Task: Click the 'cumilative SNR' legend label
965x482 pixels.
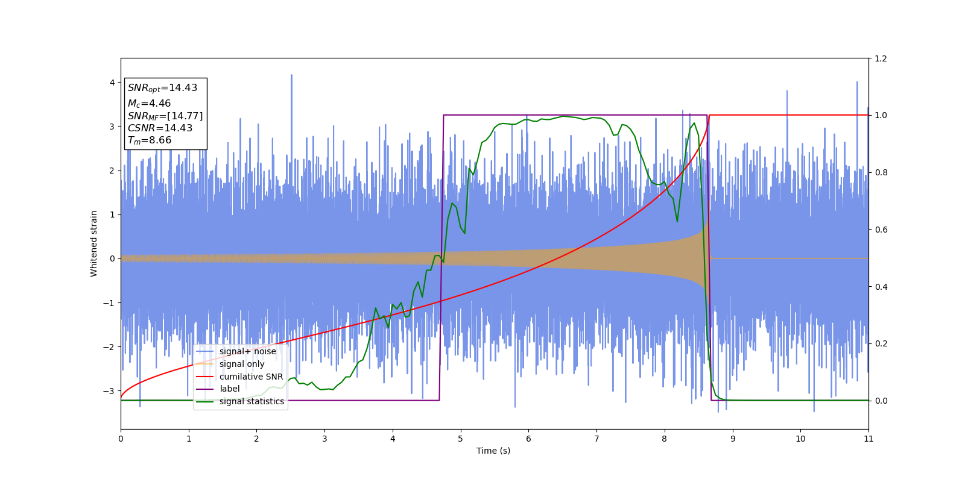Action: [x=240, y=377]
